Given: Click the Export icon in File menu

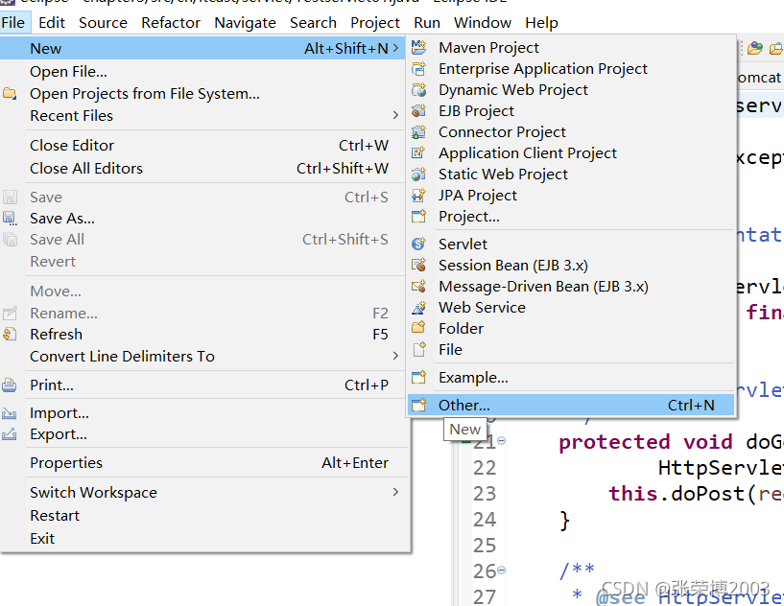Looking at the screenshot, I should (10, 434).
